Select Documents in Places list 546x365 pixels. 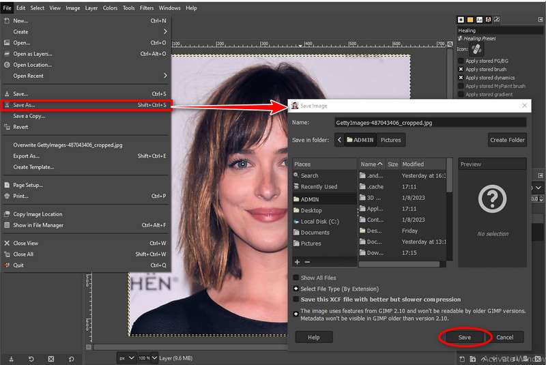[325, 232]
